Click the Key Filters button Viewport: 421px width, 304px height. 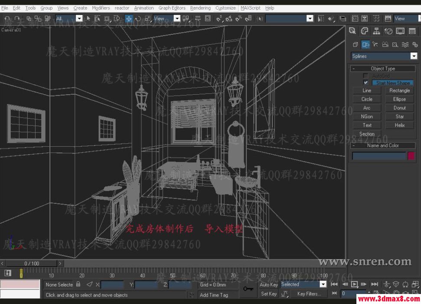(309, 294)
